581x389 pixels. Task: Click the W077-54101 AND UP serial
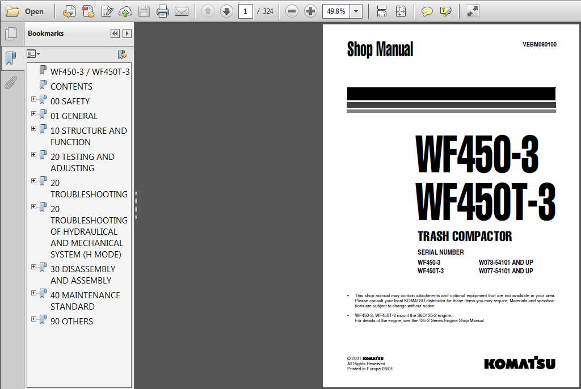tap(506, 271)
